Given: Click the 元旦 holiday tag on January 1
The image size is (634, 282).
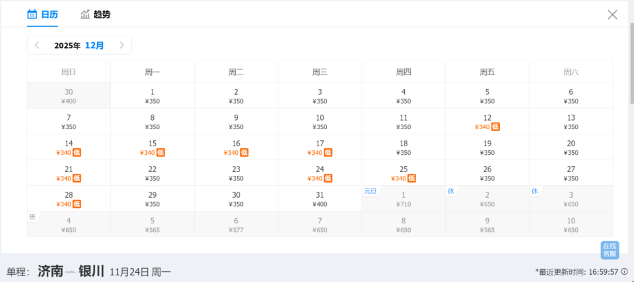Looking at the screenshot, I should click(370, 191).
